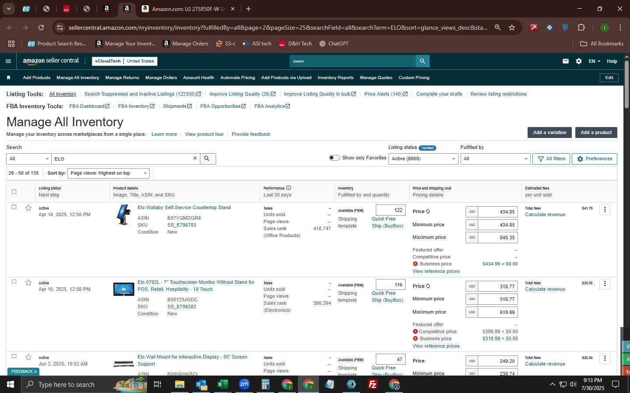
Task: Open the messages envelope icon
Action: (x=566, y=61)
